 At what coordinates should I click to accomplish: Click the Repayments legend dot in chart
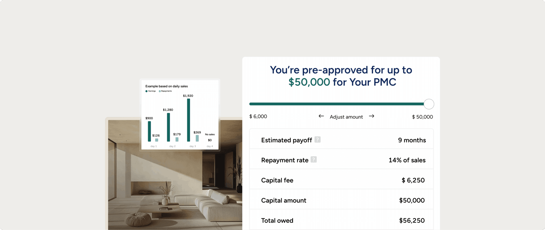(x=160, y=91)
